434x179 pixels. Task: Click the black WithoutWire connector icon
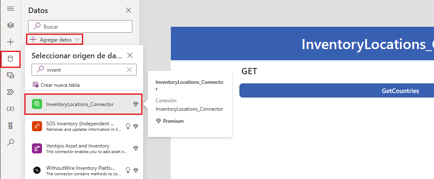click(x=37, y=171)
